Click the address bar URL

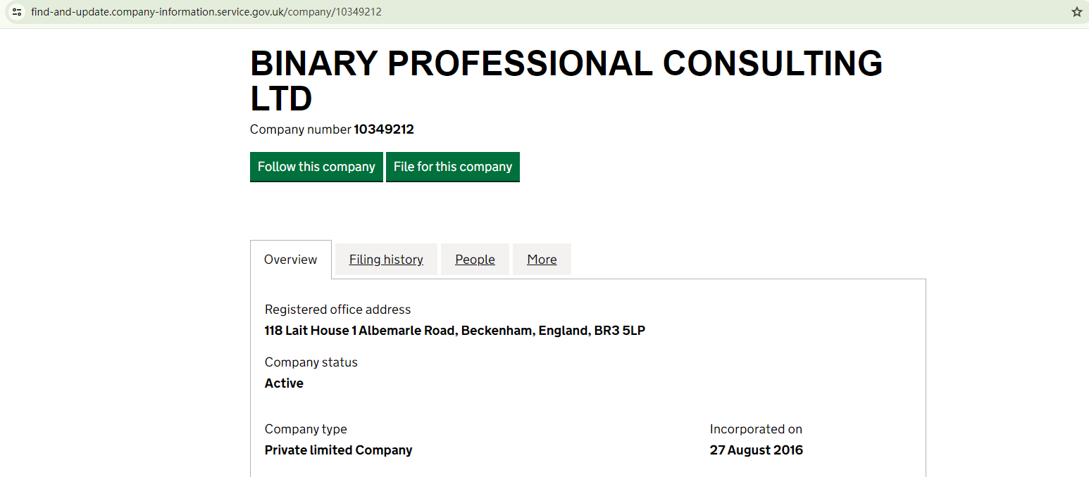click(x=206, y=12)
